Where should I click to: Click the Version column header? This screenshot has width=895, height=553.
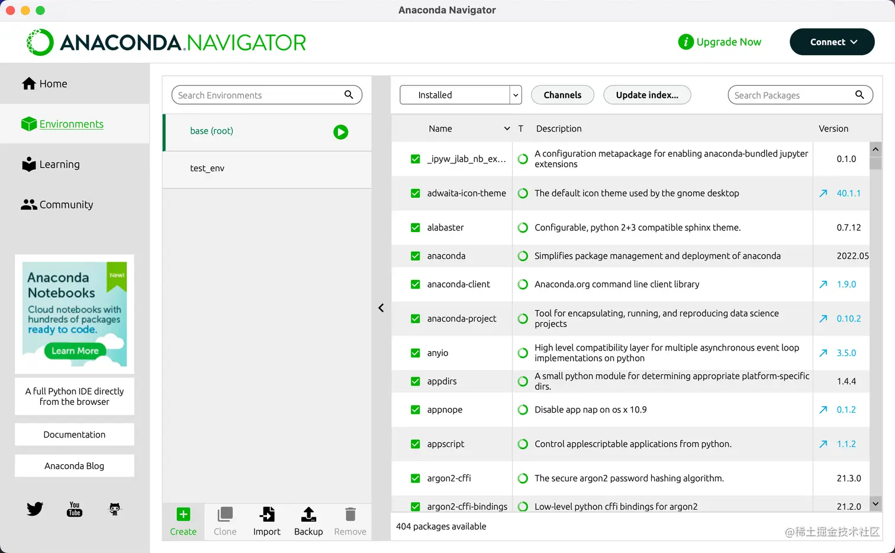tap(833, 128)
